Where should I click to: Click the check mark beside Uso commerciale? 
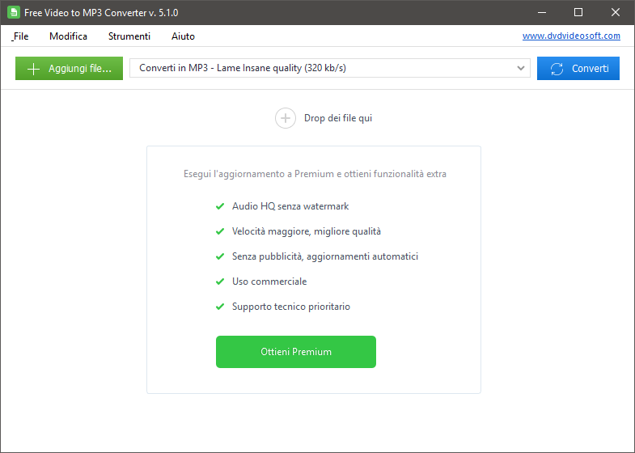coord(220,282)
